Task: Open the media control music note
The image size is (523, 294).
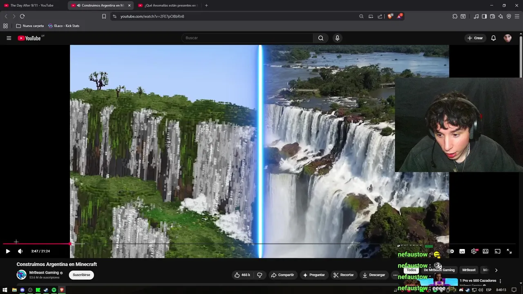Action: pos(476,16)
